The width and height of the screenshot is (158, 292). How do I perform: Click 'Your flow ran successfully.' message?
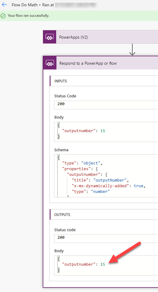28,16
